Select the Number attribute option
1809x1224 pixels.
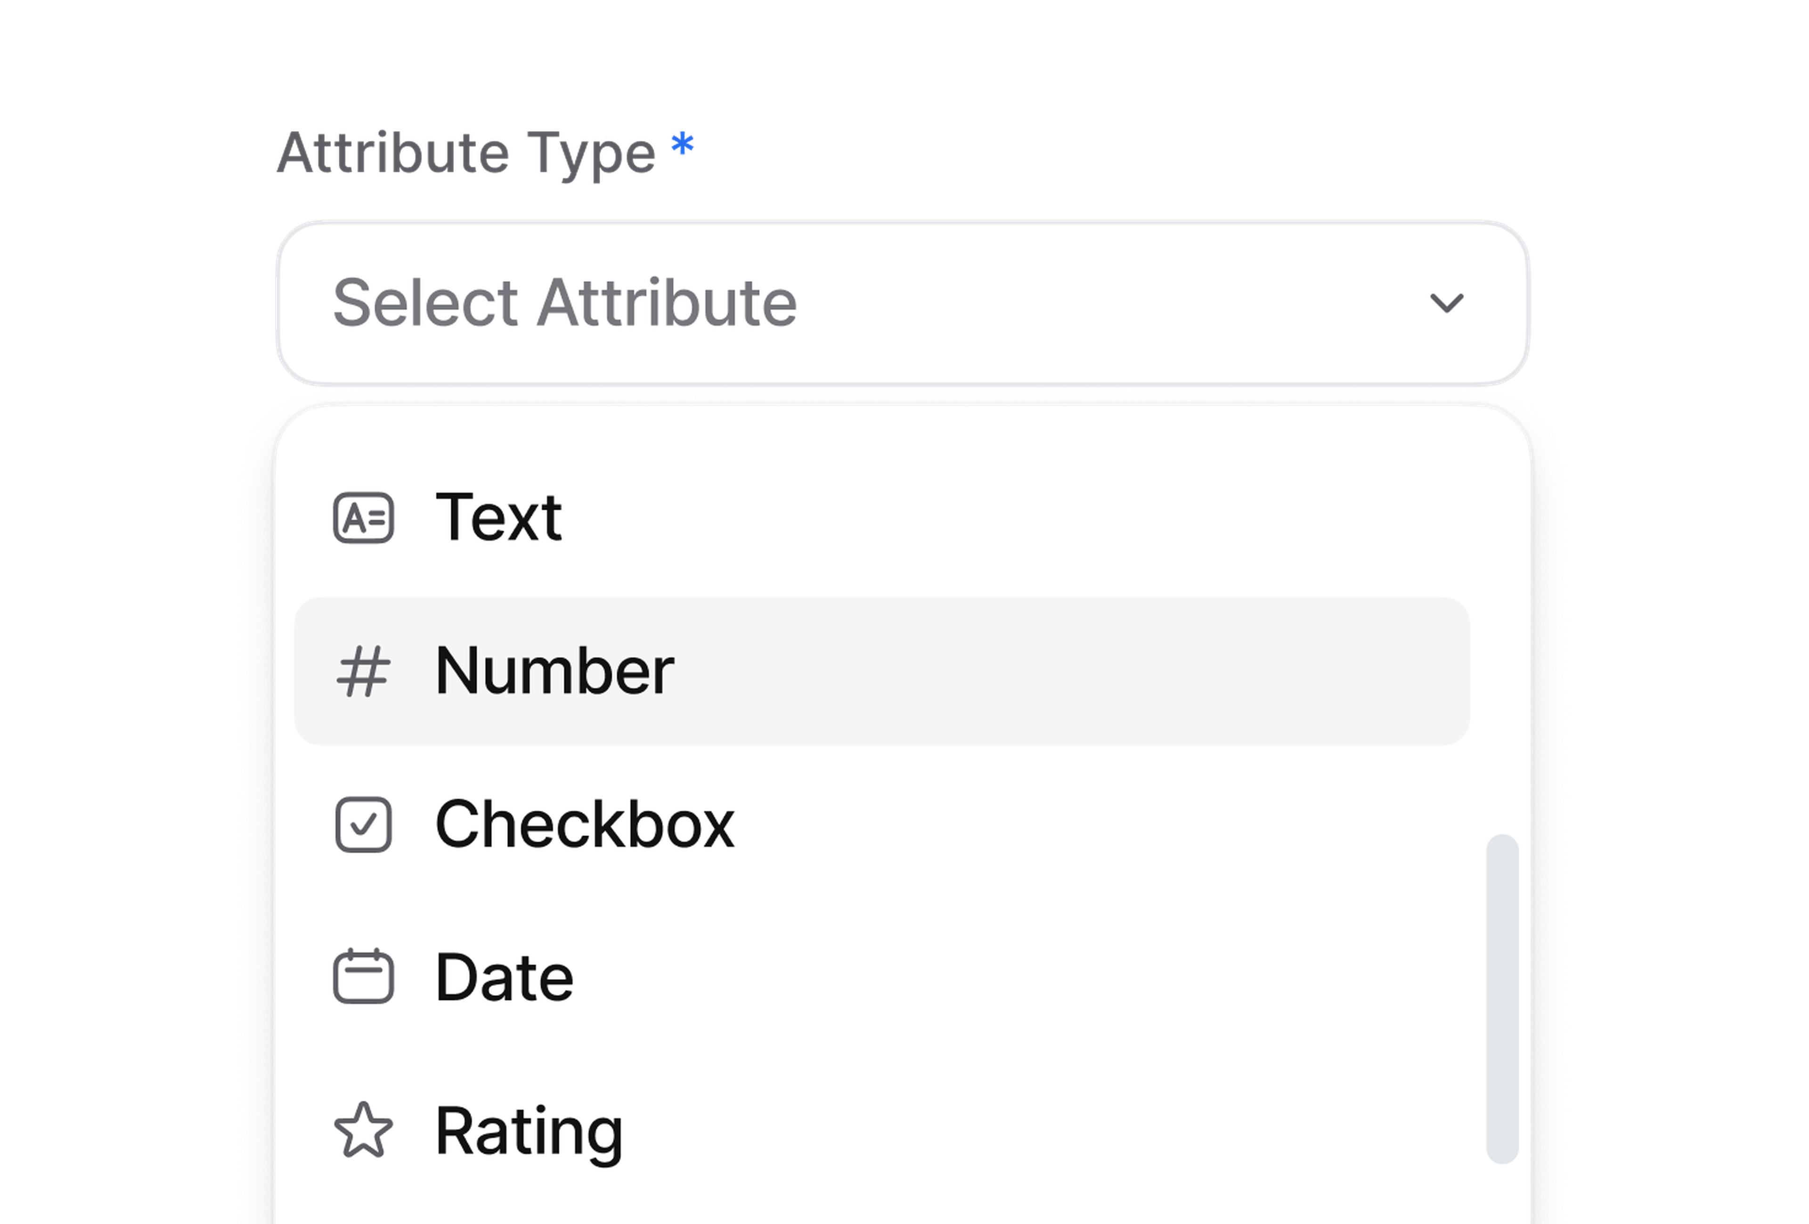click(x=554, y=671)
